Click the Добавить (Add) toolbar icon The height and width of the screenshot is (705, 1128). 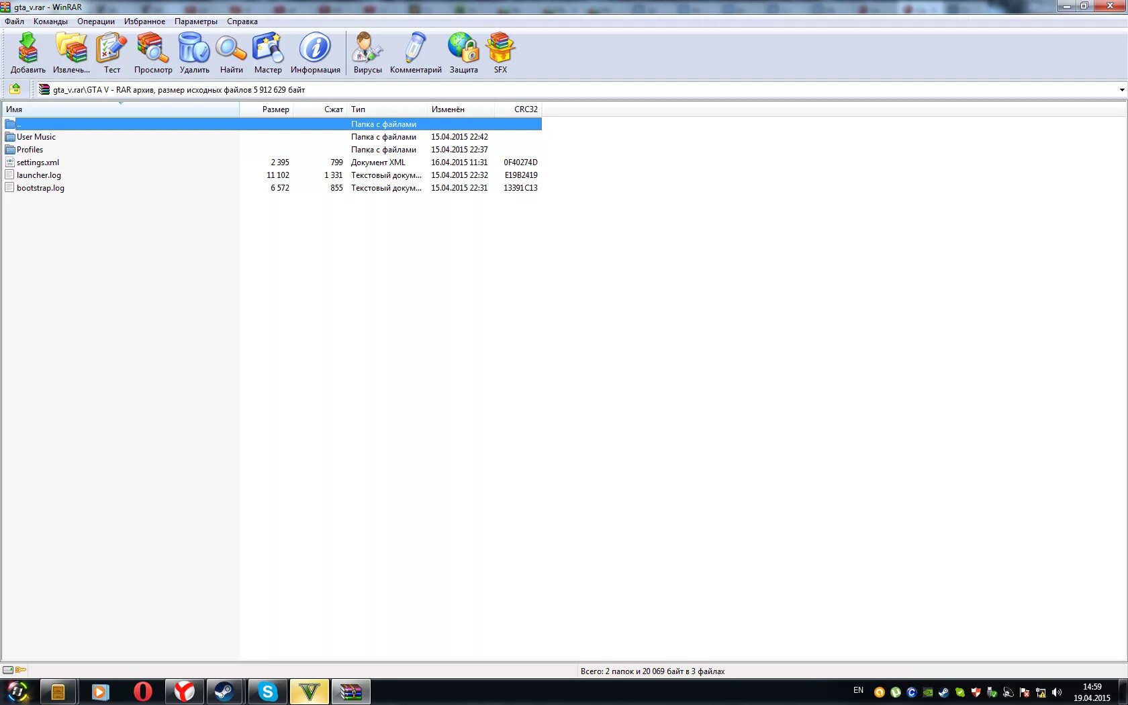[x=28, y=53]
